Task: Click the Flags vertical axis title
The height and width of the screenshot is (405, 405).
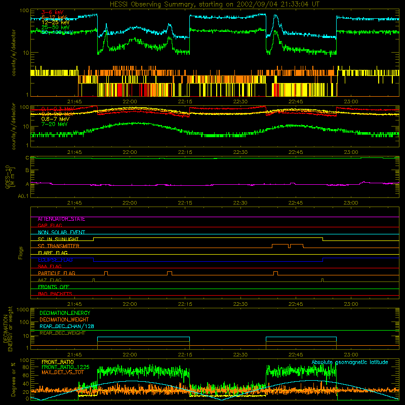Action: coord(21,253)
